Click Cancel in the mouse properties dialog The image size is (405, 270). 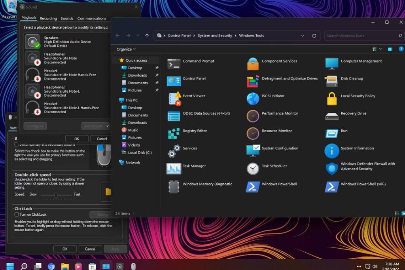(90, 249)
